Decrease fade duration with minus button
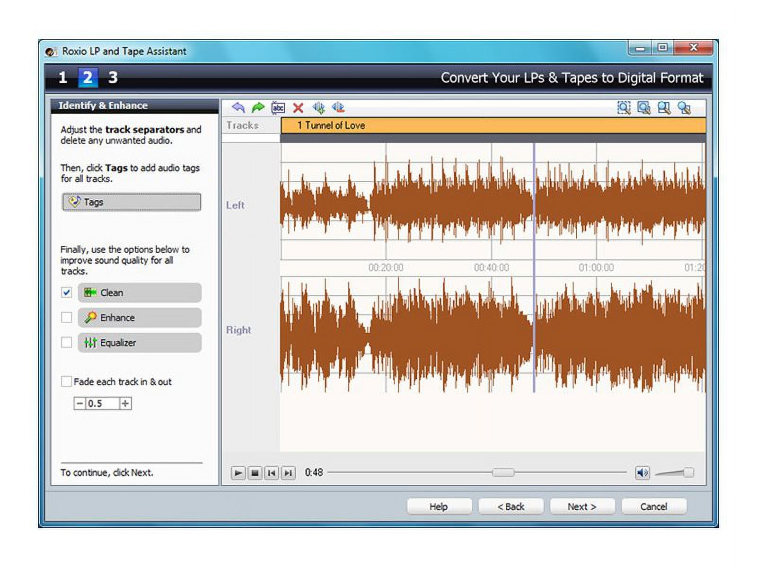 (x=79, y=403)
